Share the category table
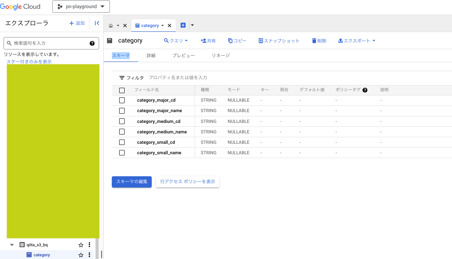Viewport: 452px width, 259px height. click(x=208, y=41)
